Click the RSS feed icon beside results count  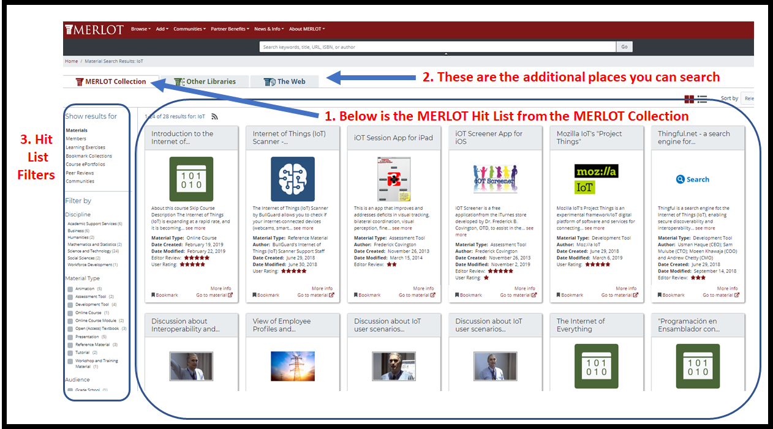[x=215, y=116]
